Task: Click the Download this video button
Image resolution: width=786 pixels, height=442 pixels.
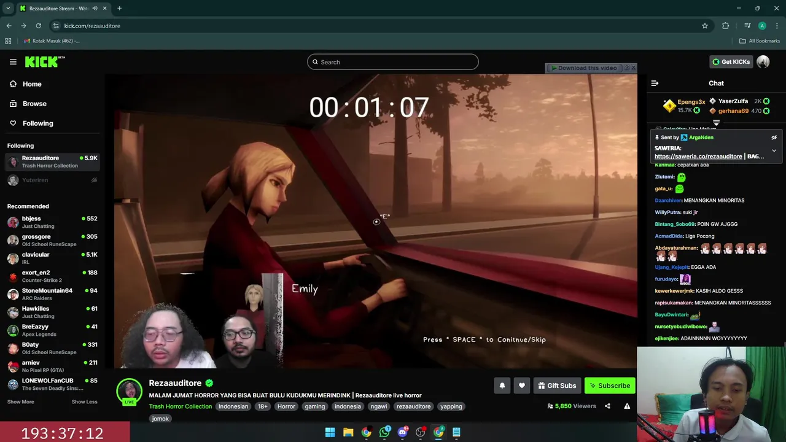Action: click(583, 68)
